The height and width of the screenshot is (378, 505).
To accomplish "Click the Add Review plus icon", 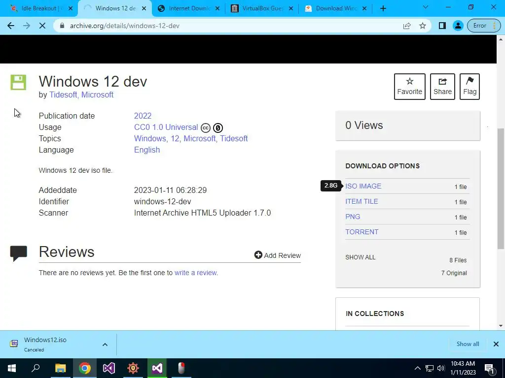I will pos(258,255).
